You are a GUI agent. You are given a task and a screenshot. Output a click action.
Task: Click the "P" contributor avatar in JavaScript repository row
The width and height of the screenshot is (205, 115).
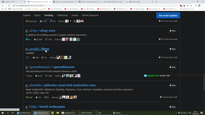pos(71,21)
